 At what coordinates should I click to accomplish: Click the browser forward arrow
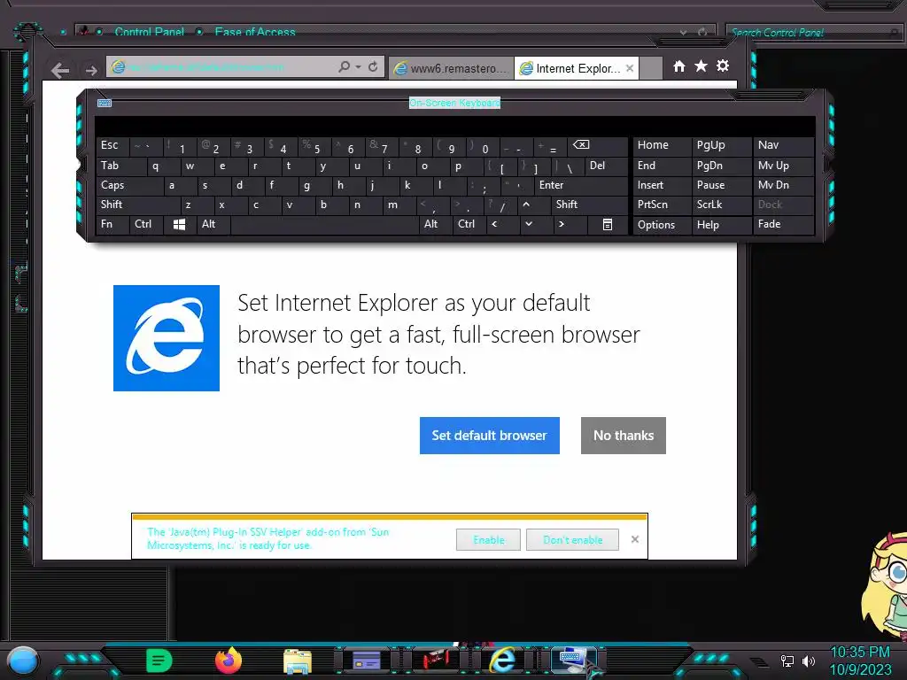coord(91,71)
